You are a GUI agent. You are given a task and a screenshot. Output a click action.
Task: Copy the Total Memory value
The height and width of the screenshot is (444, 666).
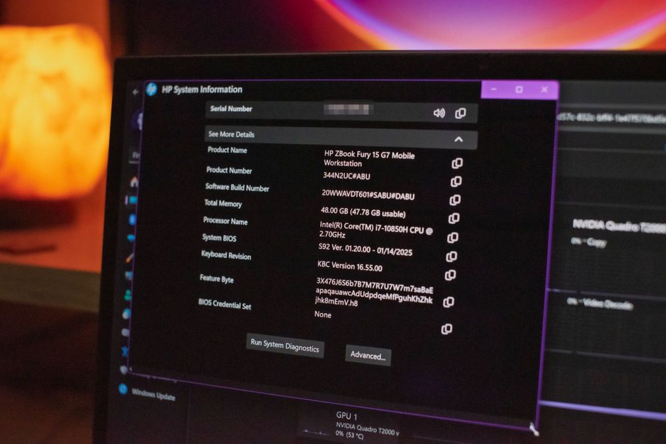click(x=454, y=219)
